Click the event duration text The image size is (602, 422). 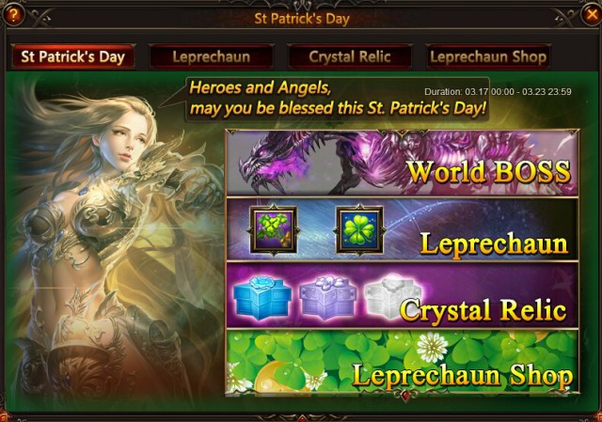[x=498, y=92]
